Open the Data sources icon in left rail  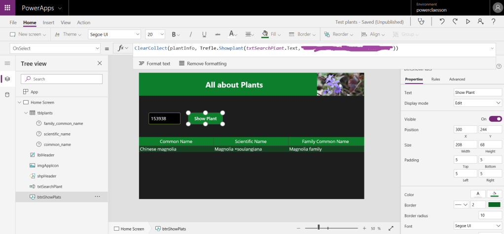pyautogui.click(x=7, y=94)
